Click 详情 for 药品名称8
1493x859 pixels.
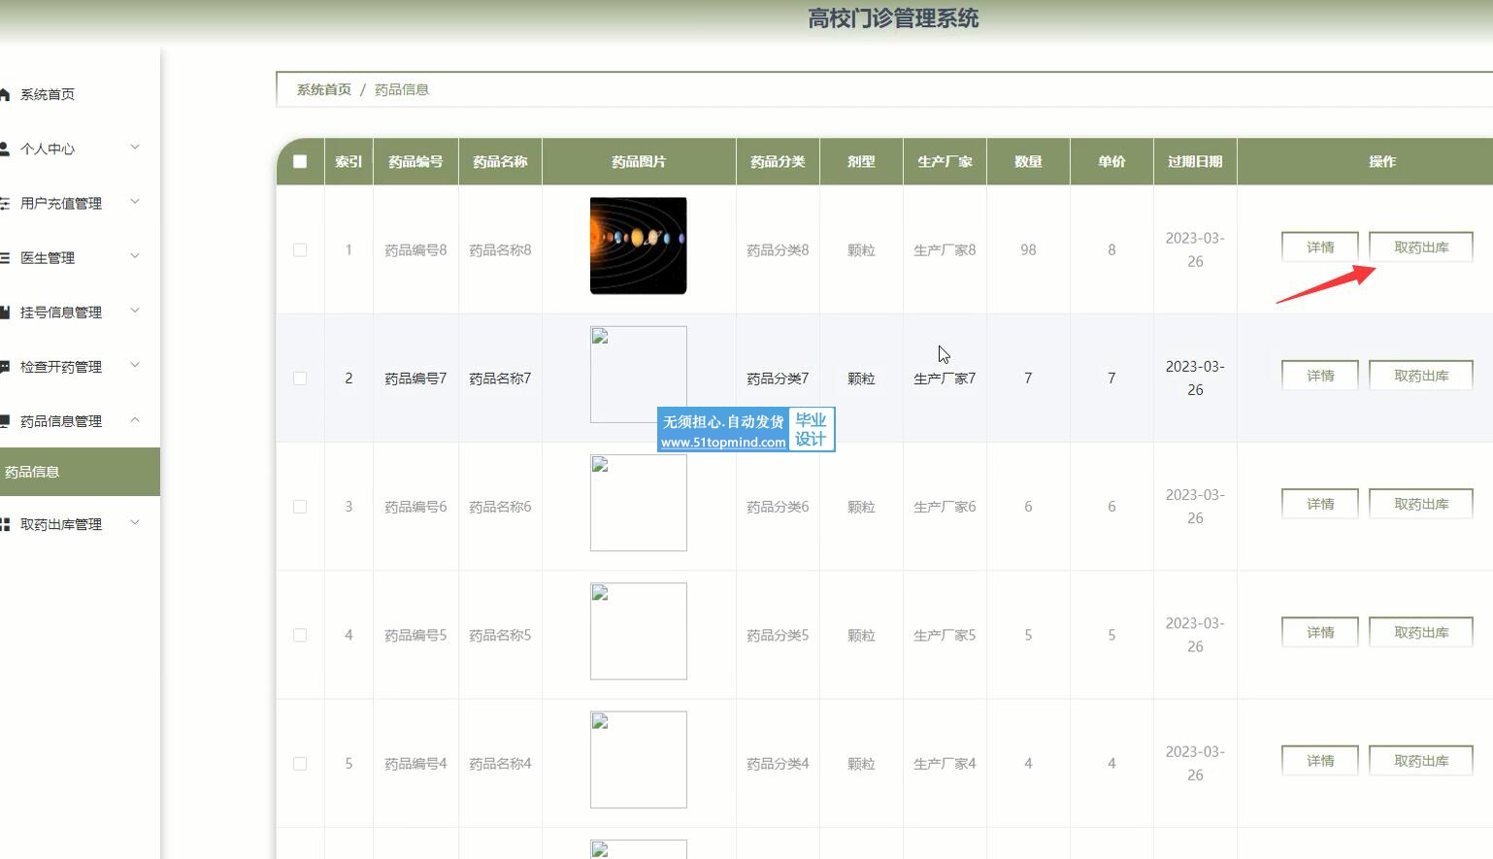(x=1320, y=248)
